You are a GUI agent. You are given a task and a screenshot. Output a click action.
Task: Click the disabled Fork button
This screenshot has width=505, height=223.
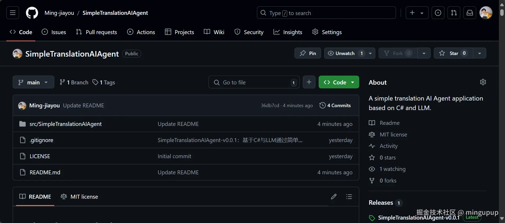pos(398,53)
